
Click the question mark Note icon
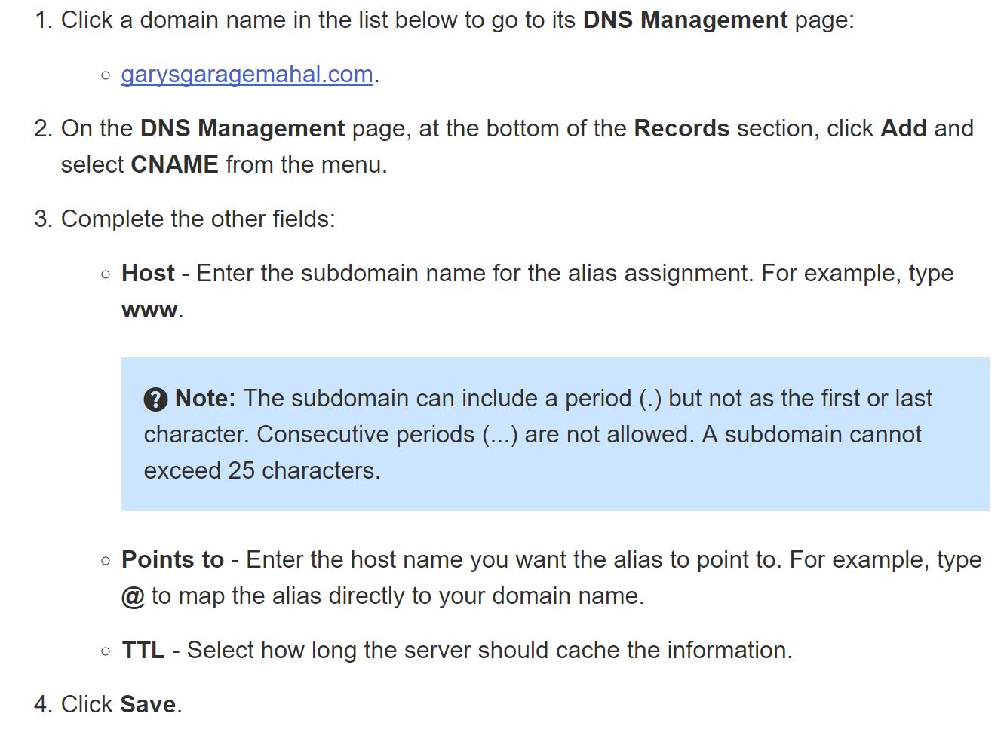(x=155, y=399)
